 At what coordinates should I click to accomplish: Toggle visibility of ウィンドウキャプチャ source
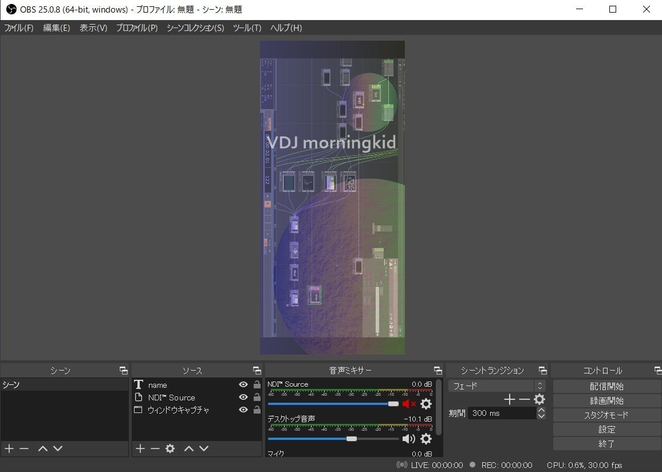(x=243, y=410)
